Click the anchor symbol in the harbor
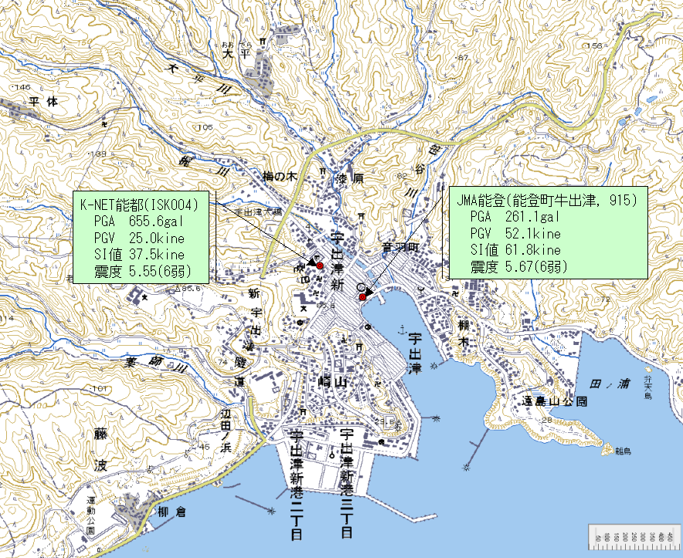The image size is (683, 558). pos(402,329)
